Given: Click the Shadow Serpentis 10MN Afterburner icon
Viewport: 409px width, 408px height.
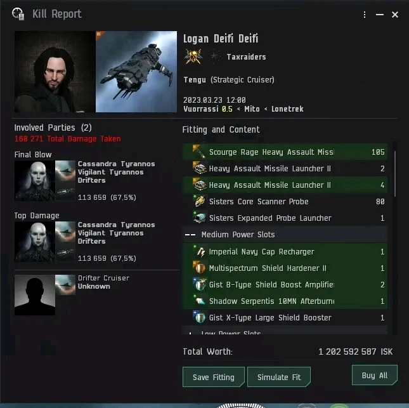Looking at the screenshot, I should (200, 301).
